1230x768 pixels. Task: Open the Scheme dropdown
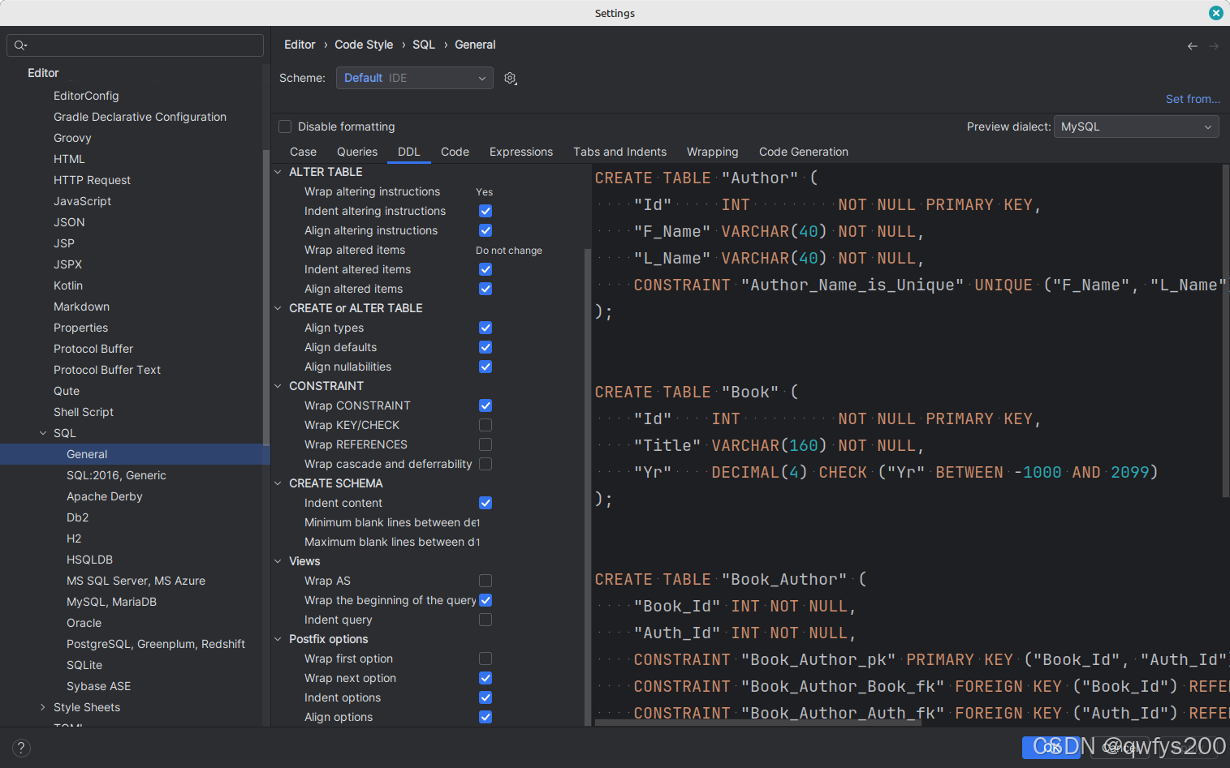[x=414, y=78]
